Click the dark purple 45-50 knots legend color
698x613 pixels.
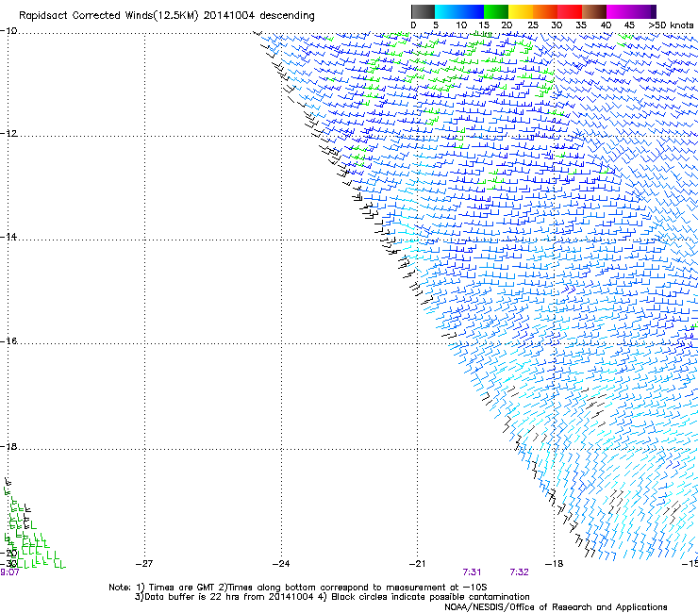(x=643, y=11)
